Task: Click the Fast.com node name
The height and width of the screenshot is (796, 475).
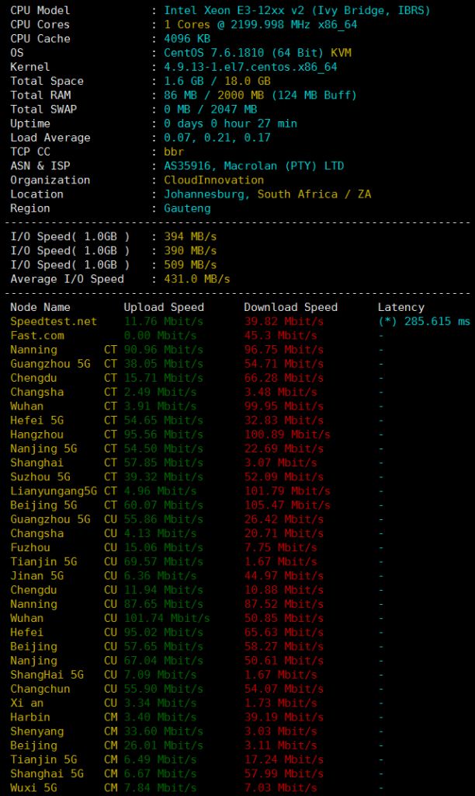Action: point(37,336)
